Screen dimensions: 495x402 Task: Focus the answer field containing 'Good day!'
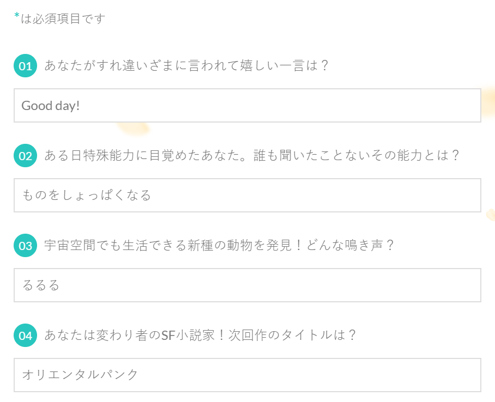pos(247,105)
